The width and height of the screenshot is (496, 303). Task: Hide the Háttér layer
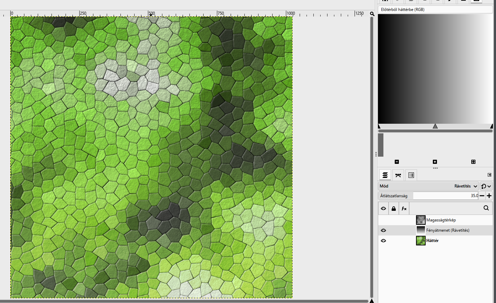point(383,241)
